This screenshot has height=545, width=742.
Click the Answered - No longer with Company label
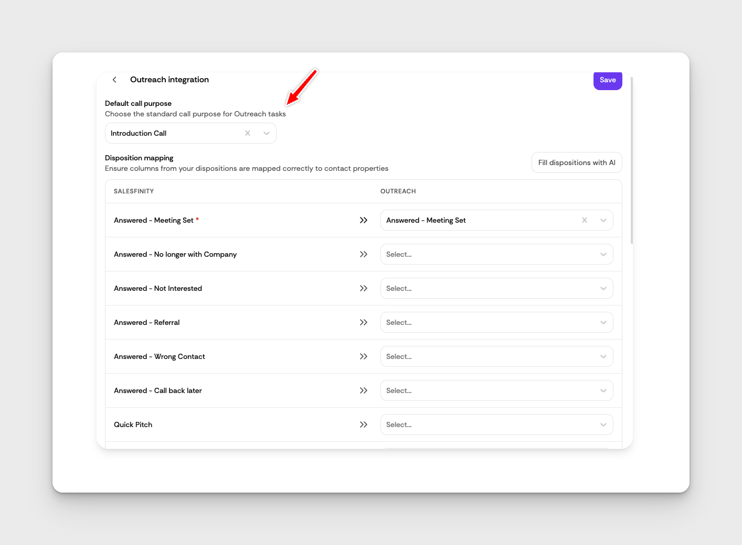pyautogui.click(x=175, y=254)
